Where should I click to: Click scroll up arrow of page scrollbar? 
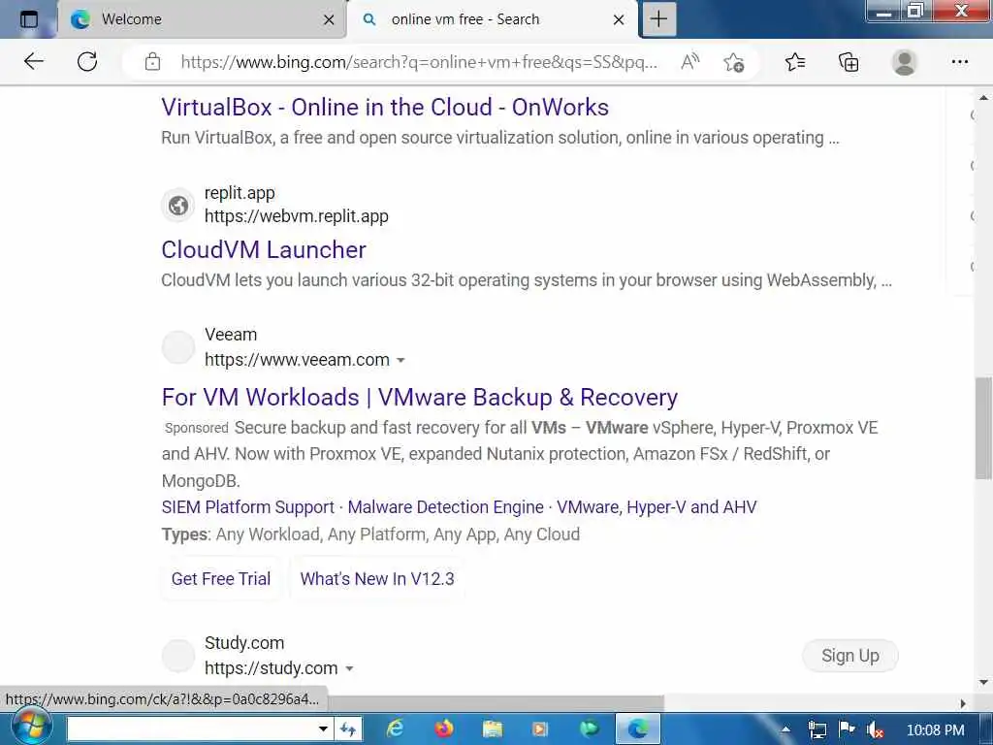click(x=983, y=98)
